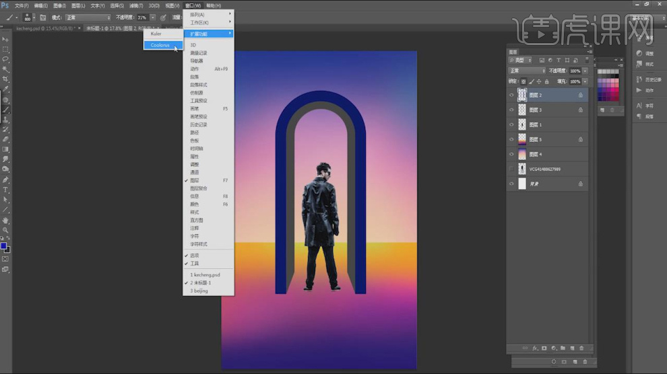Open the 历史记录 entry in Window menu
The image size is (667, 374).
pos(199,124)
